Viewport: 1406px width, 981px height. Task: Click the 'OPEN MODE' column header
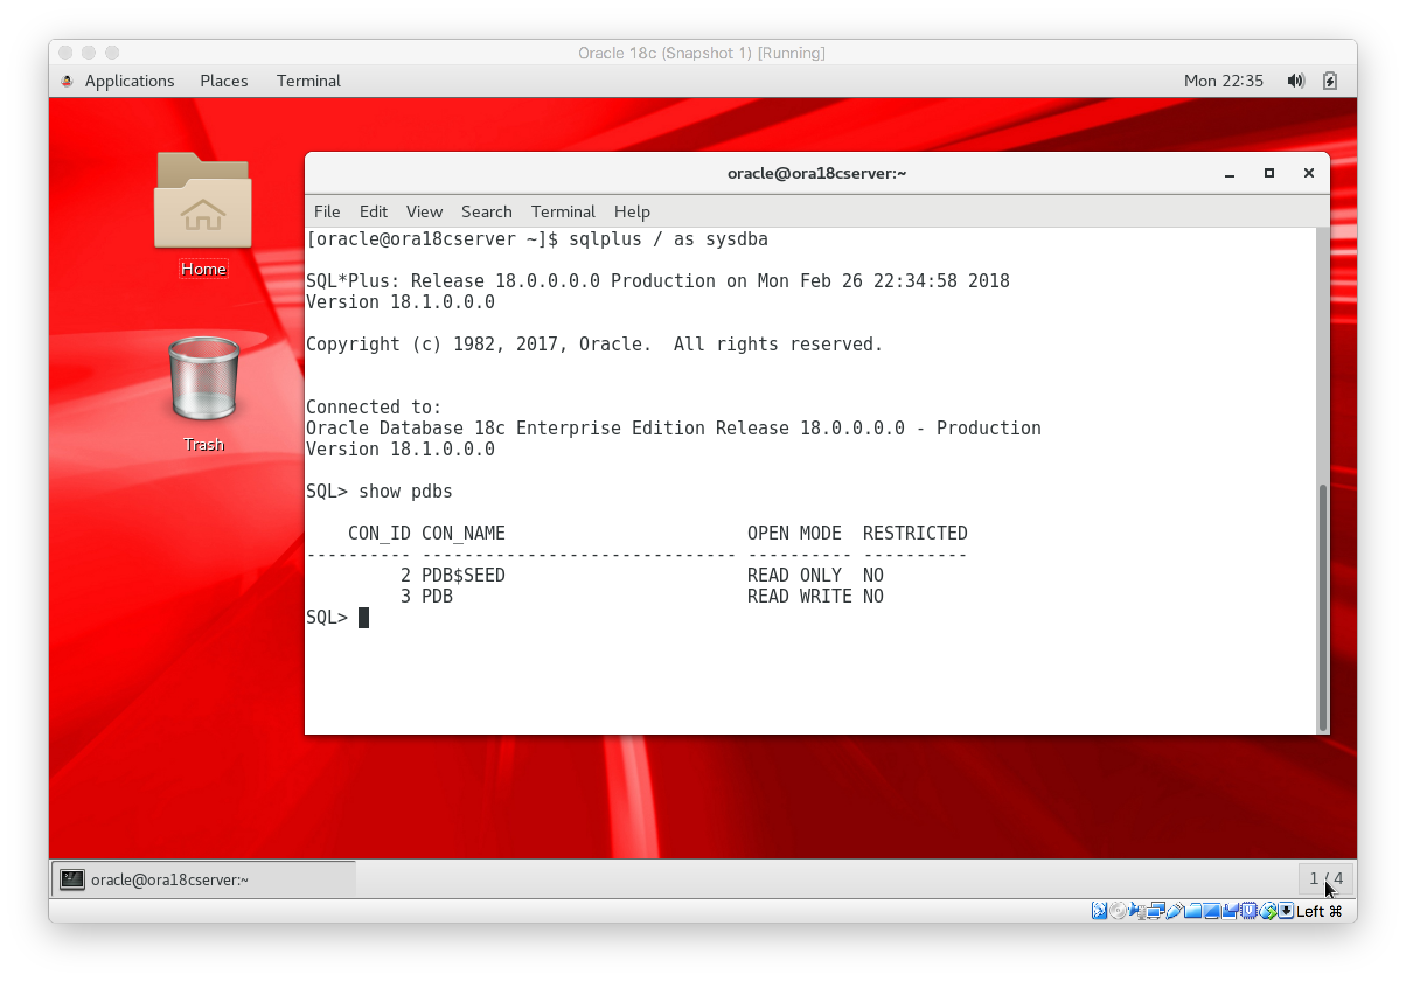coord(794,533)
